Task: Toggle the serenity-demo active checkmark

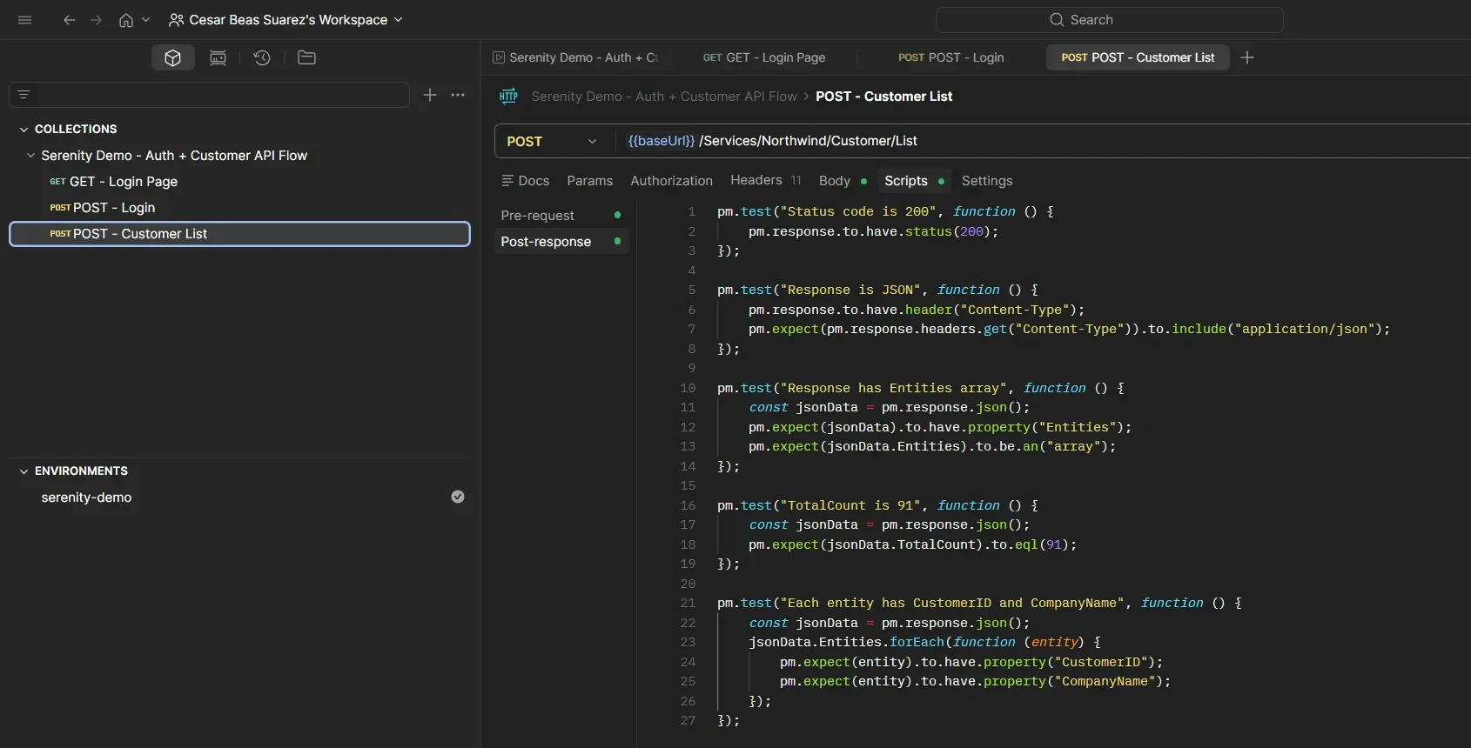Action: 458,497
